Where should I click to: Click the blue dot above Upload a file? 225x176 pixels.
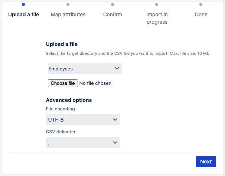tap(24, 4)
